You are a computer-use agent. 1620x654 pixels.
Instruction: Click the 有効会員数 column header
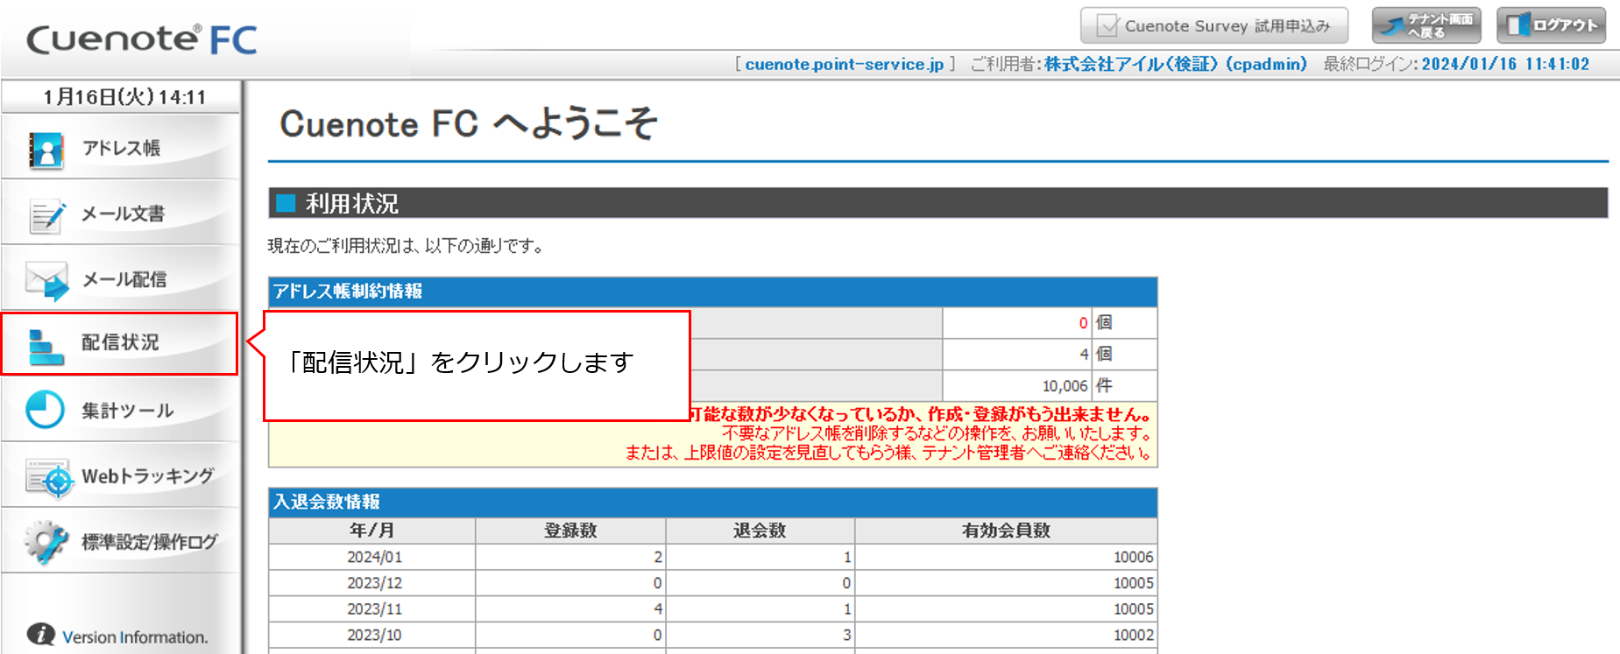pos(1006,531)
